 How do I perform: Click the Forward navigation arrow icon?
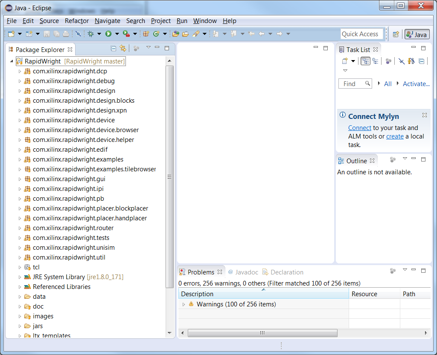[279, 34]
